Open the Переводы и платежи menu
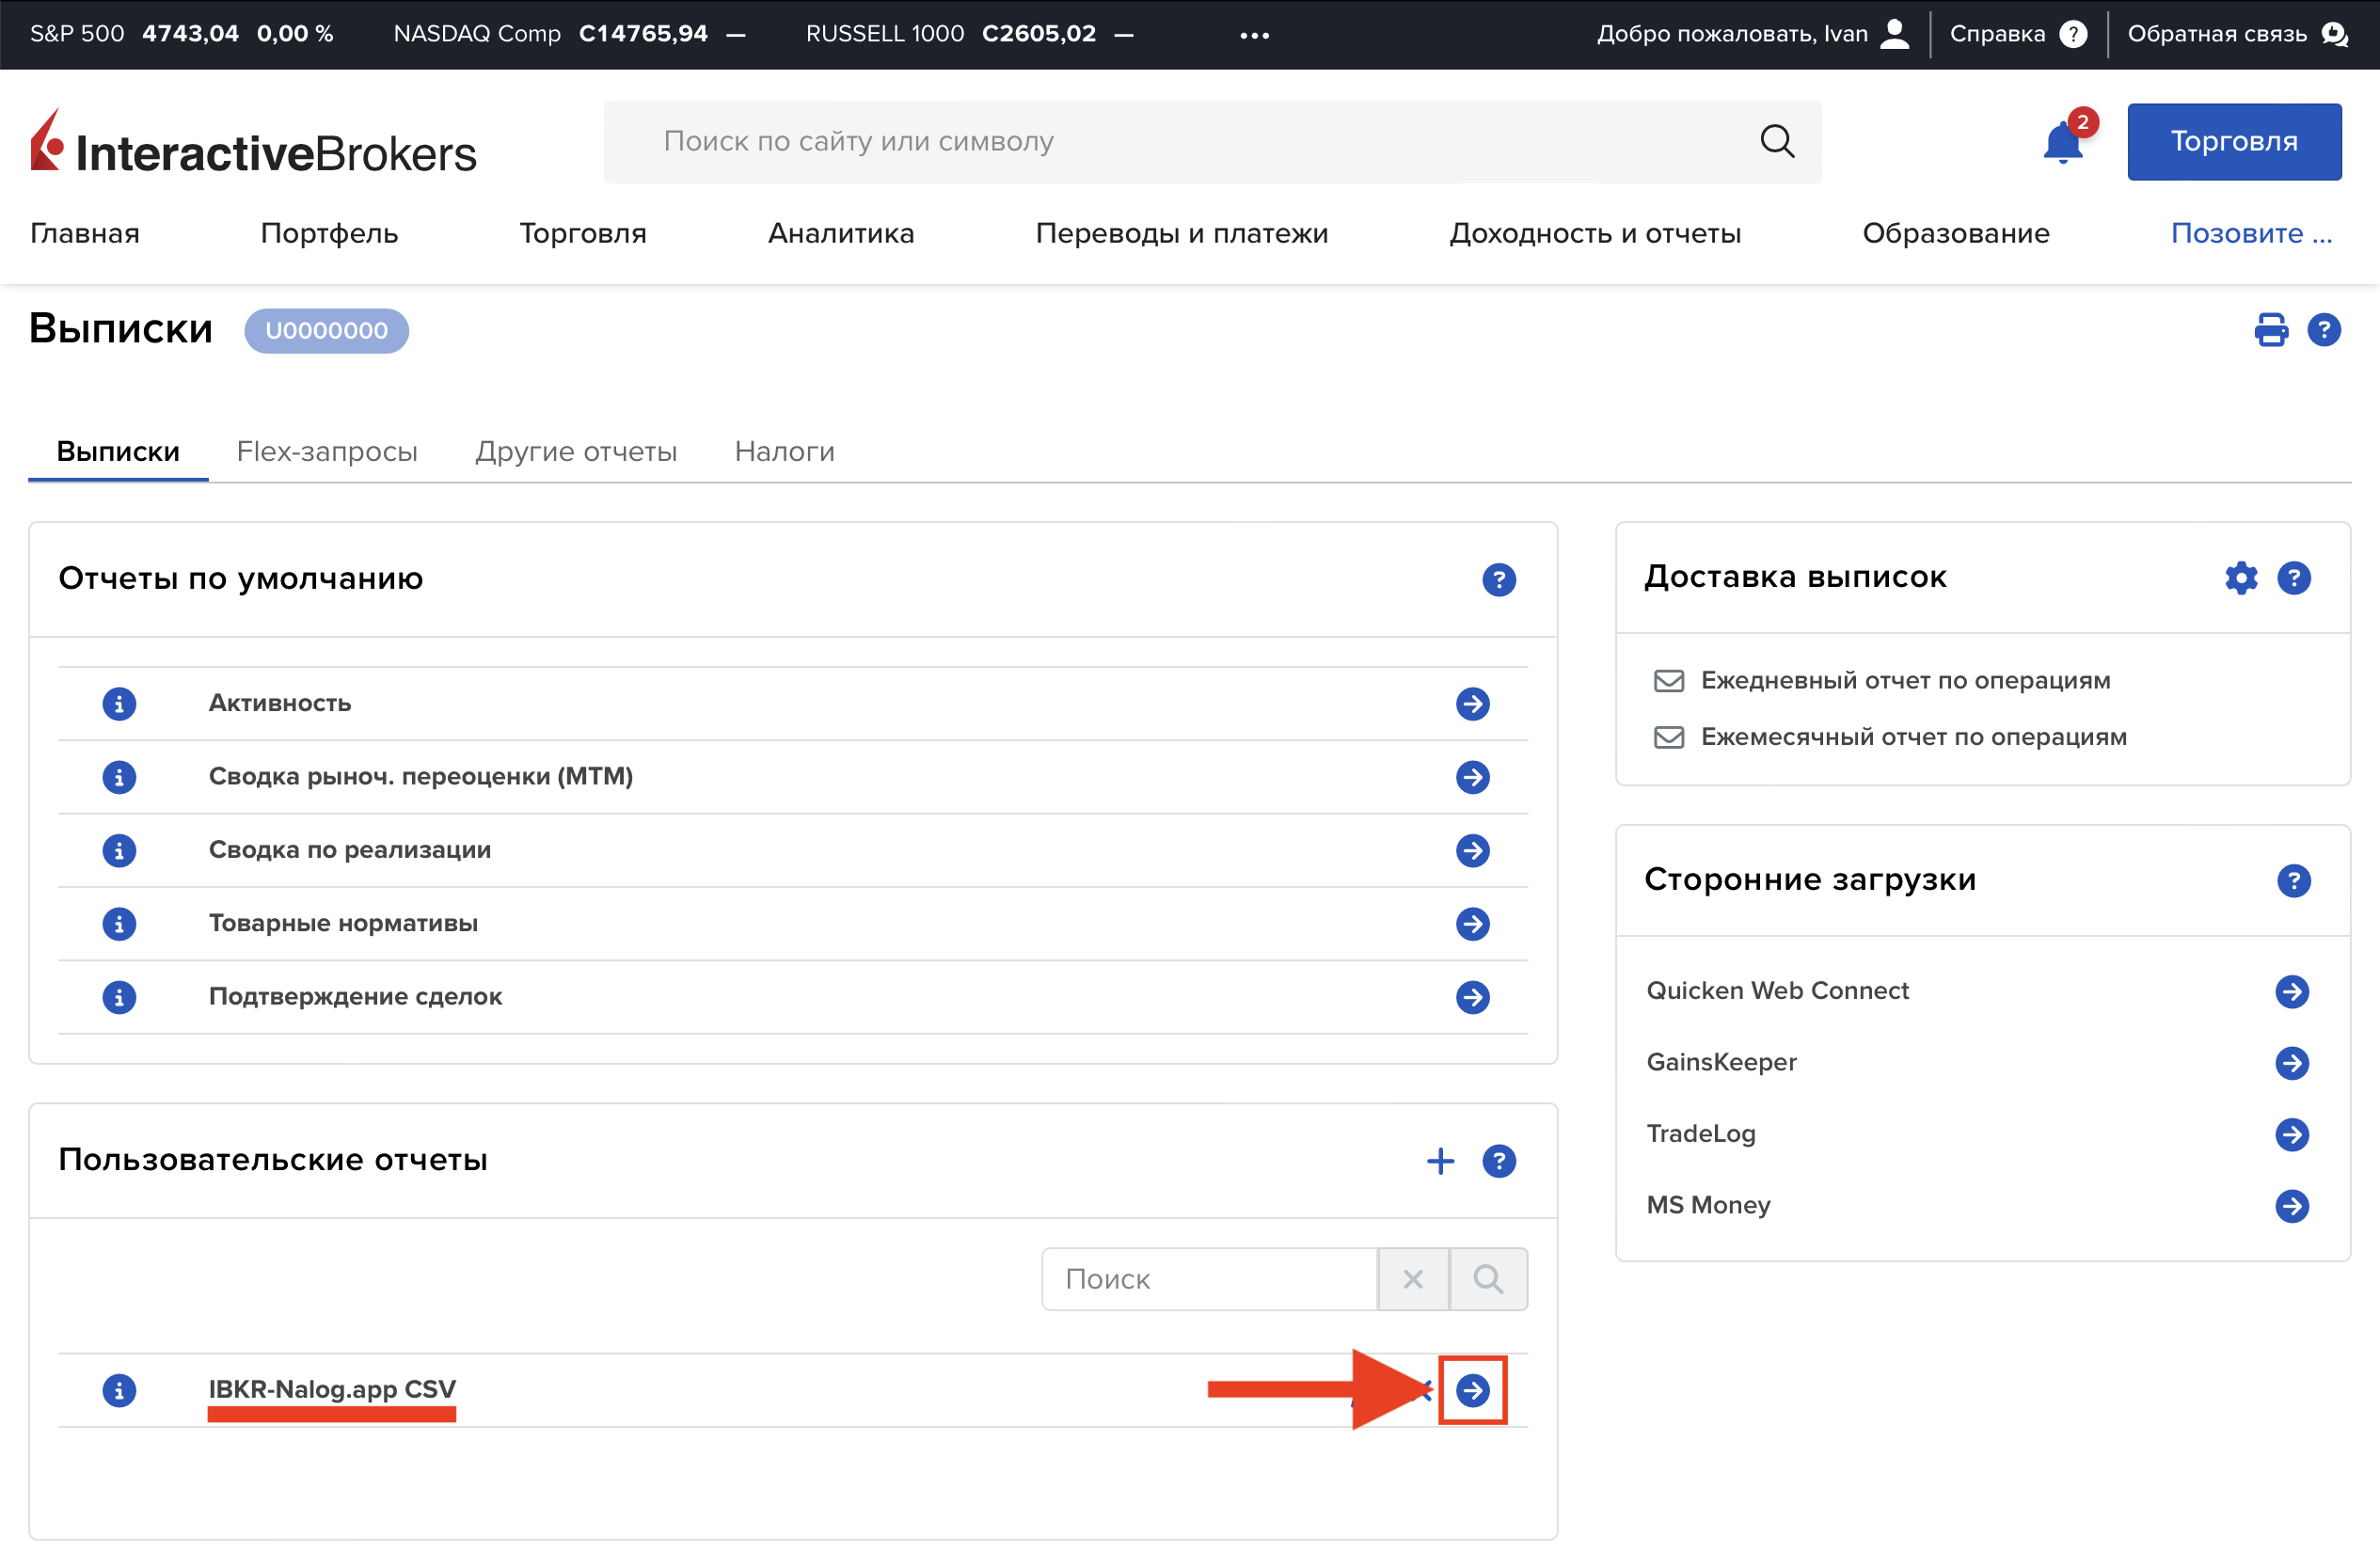Image resolution: width=2380 pixels, height=1552 pixels. (1181, 233)
